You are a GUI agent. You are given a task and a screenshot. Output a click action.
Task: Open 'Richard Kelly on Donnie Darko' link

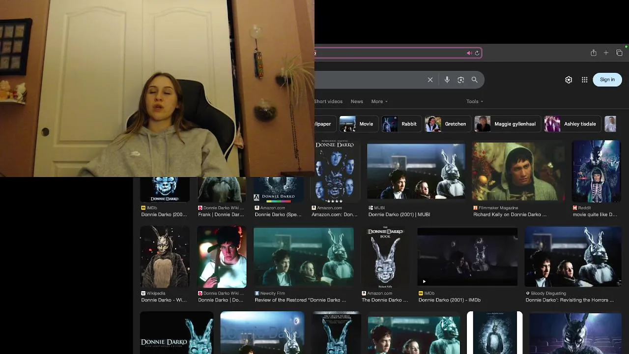tap(510, 215)
